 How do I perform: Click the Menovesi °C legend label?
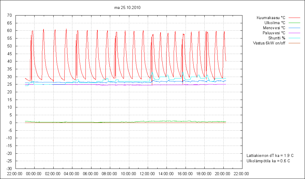click(274, 28)
